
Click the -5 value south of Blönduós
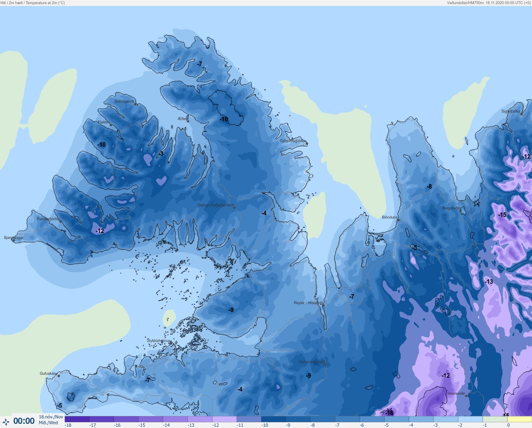414,248
